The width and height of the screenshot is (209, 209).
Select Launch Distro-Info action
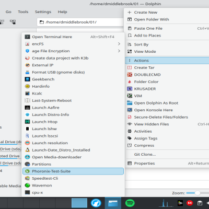(73, 115)
